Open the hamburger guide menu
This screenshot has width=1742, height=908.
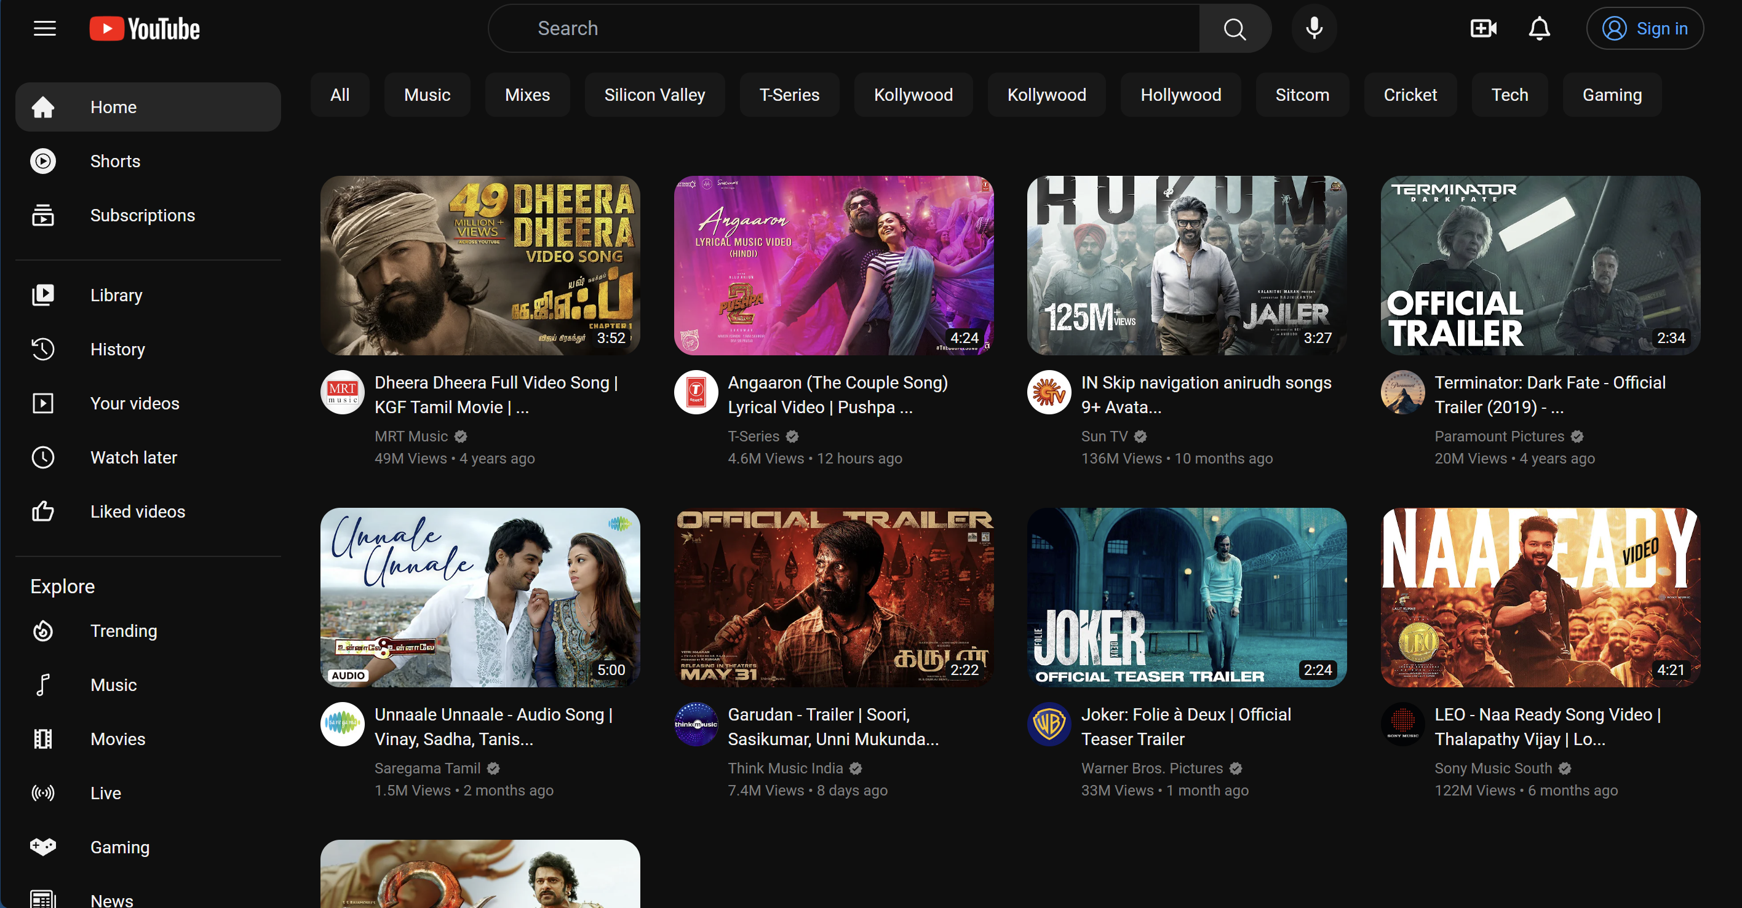pos(45,28)
